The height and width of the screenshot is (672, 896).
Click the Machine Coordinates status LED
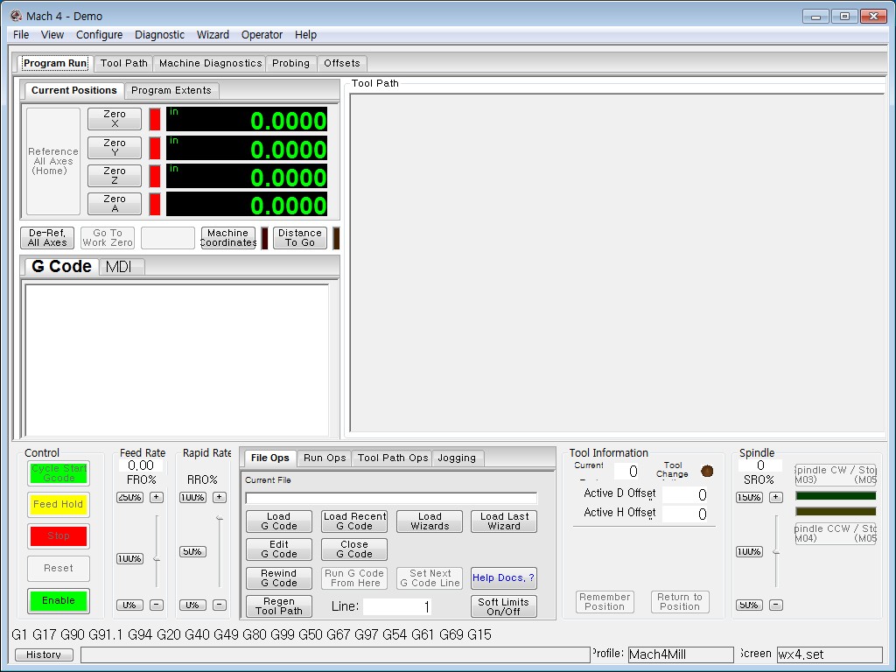[x=264, y=238]
